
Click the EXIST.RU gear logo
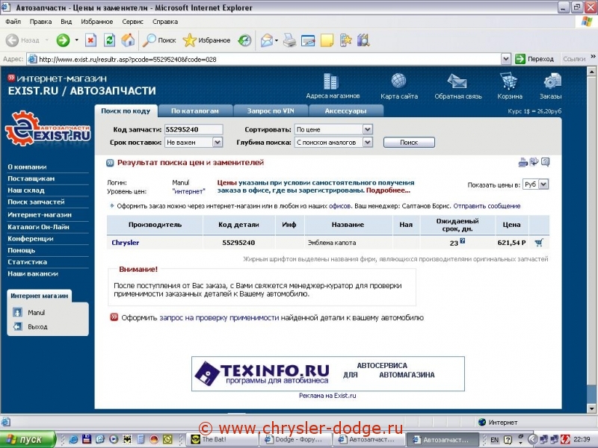click(48, 128)
